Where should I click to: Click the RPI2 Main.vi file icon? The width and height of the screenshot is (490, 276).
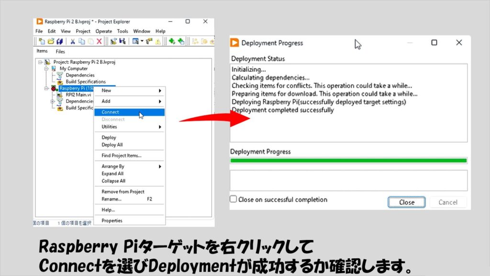(x=60, y=95)
